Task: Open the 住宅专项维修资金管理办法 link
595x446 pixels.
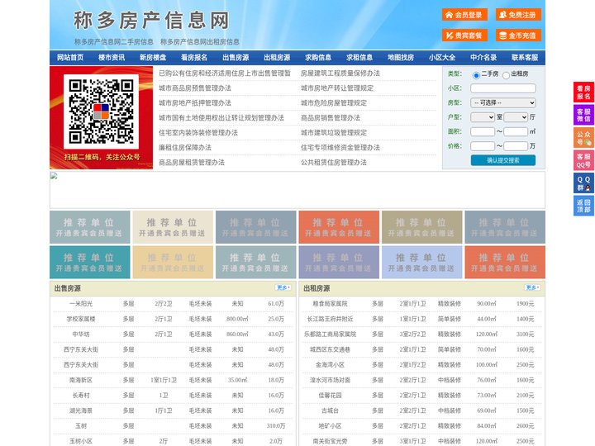Action: [340, 148]
